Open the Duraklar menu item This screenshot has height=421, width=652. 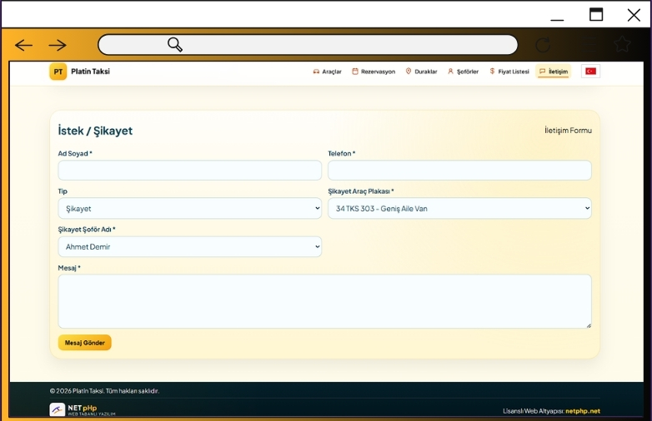pos(421,72)
